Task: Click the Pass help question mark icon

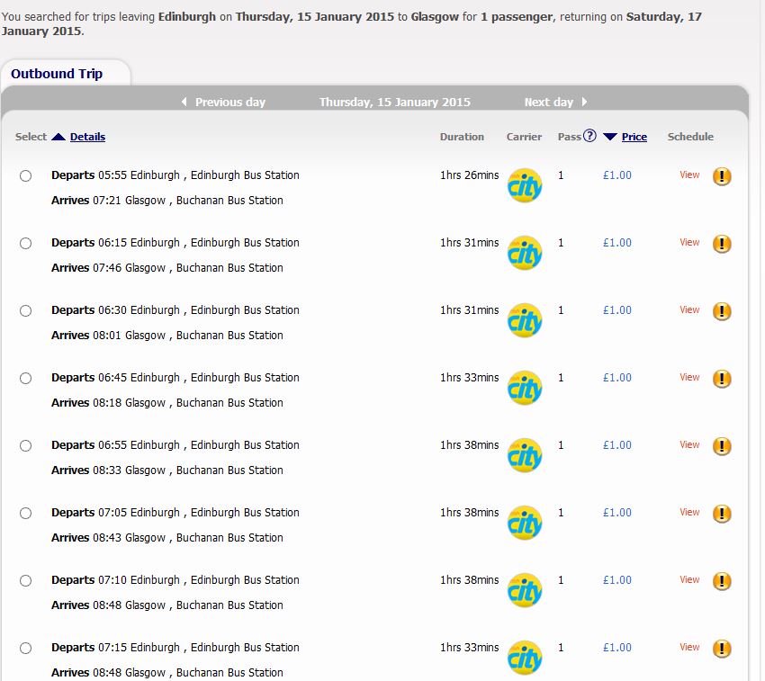Action: [x=590, y=136]
